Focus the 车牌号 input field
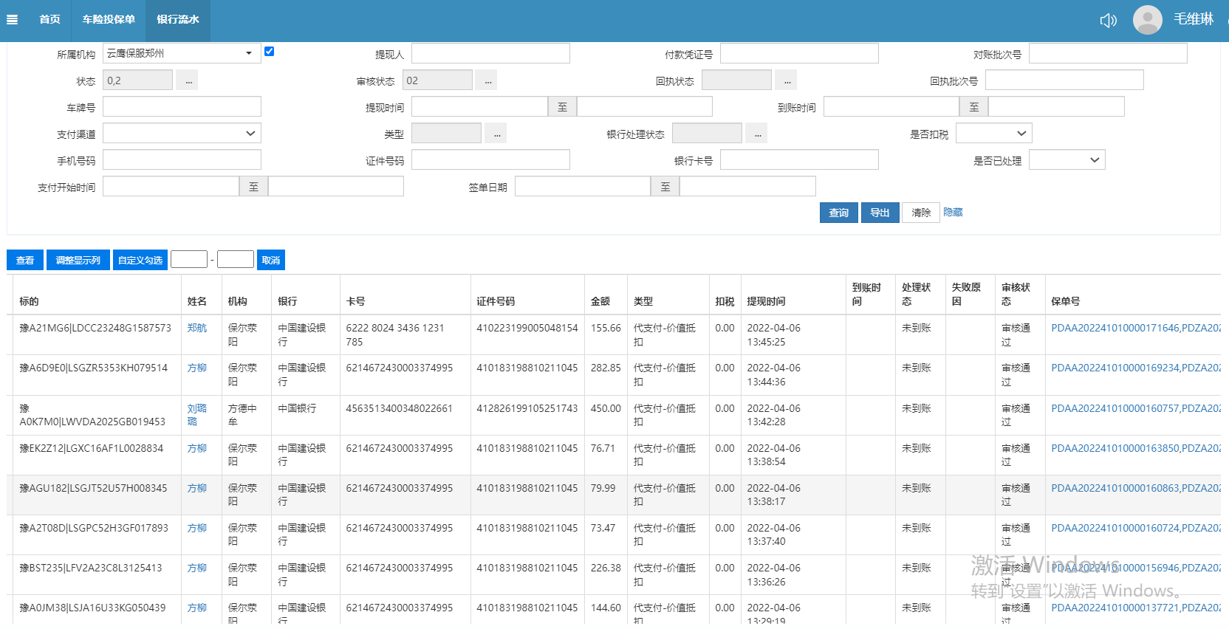This screenshot has height=629, width=1229. (x=182, y=107)
